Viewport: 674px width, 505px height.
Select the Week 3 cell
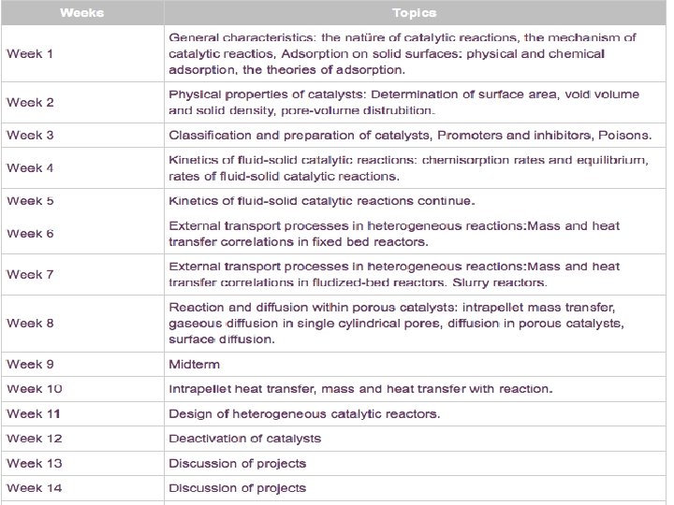30,135
